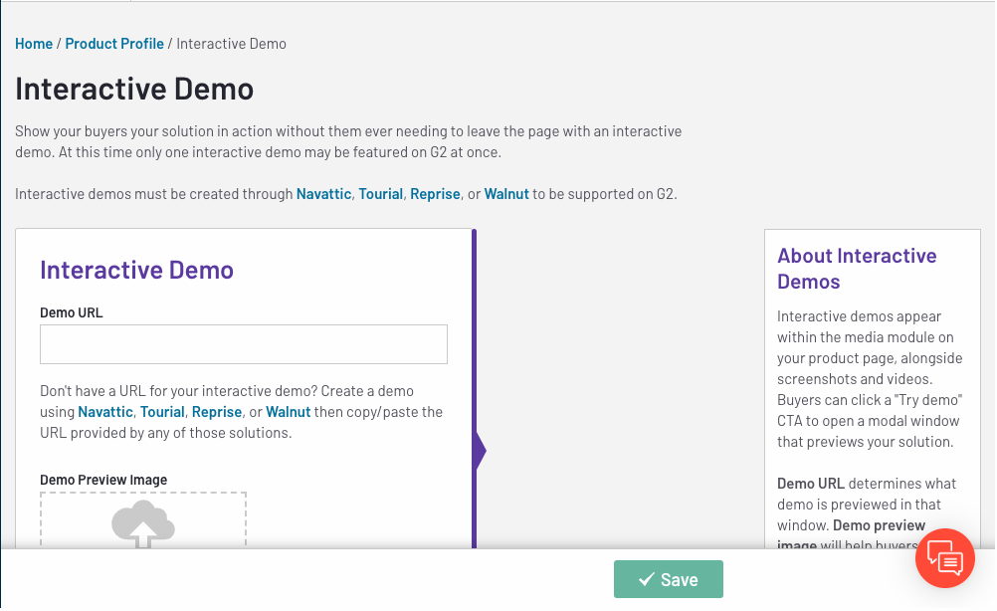Navigate to Product Profile breadcrumb
997x611 pixels.
pyautogui.click(x=114, y=44)
